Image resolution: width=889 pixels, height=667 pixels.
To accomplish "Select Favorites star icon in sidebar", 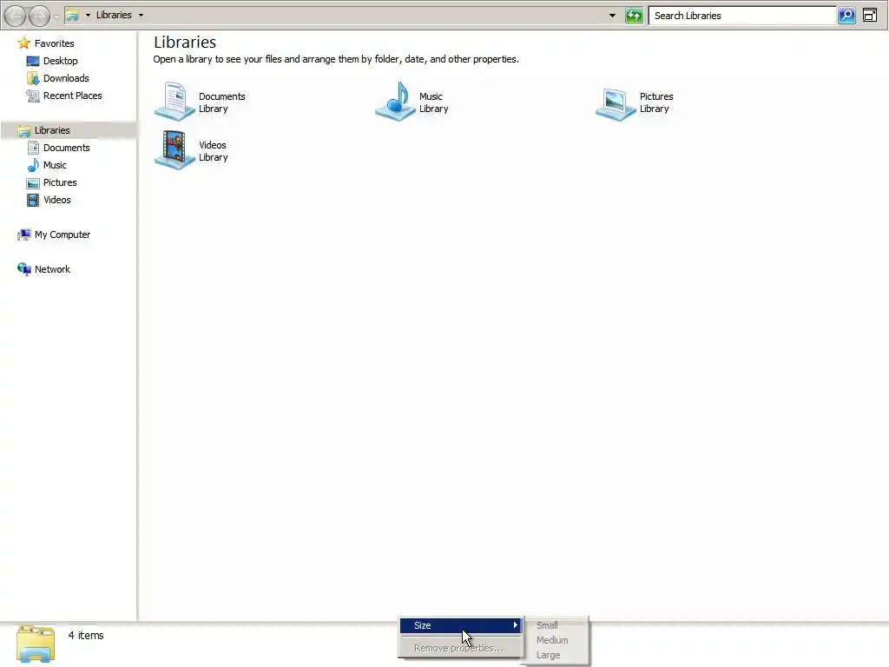I will click(x=23, y=43).
